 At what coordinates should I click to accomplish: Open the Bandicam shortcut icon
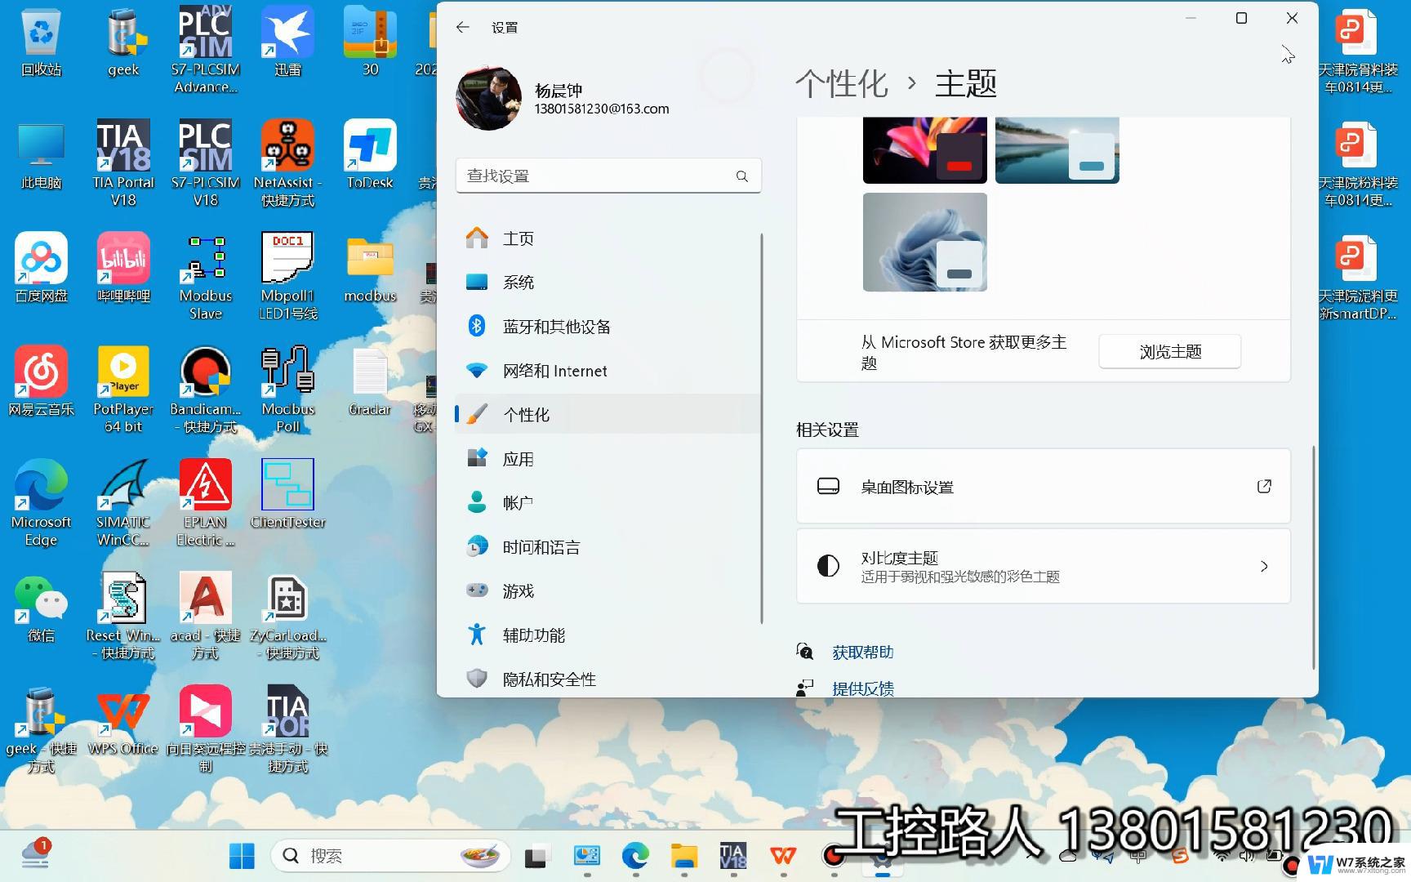[x=205, y=389]
